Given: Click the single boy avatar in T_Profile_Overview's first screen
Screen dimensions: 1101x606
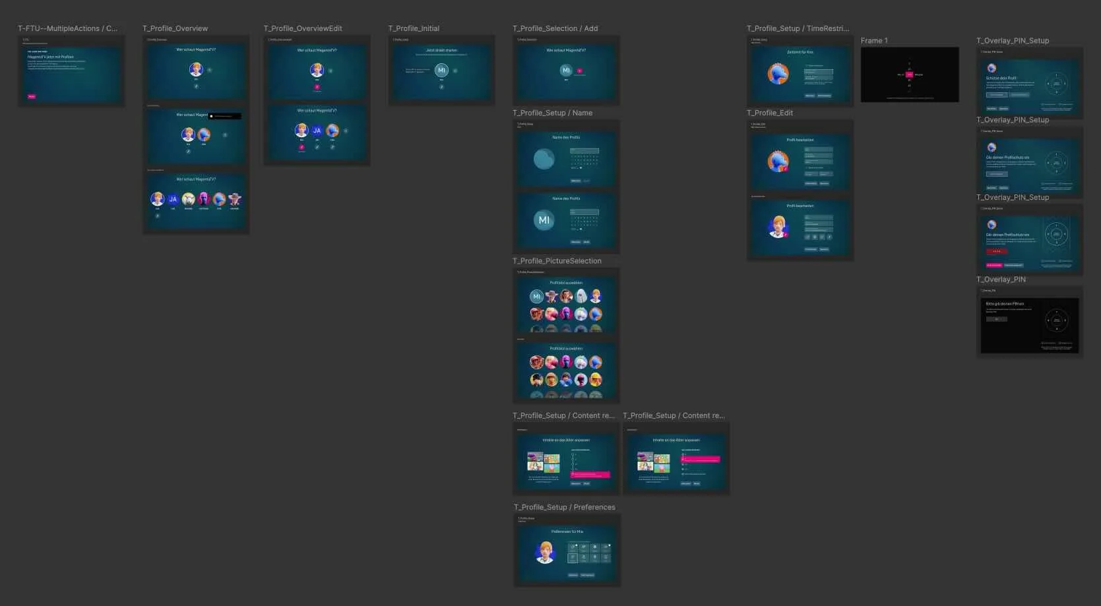Looking at the screenshot, I should [x=196, y=69].
